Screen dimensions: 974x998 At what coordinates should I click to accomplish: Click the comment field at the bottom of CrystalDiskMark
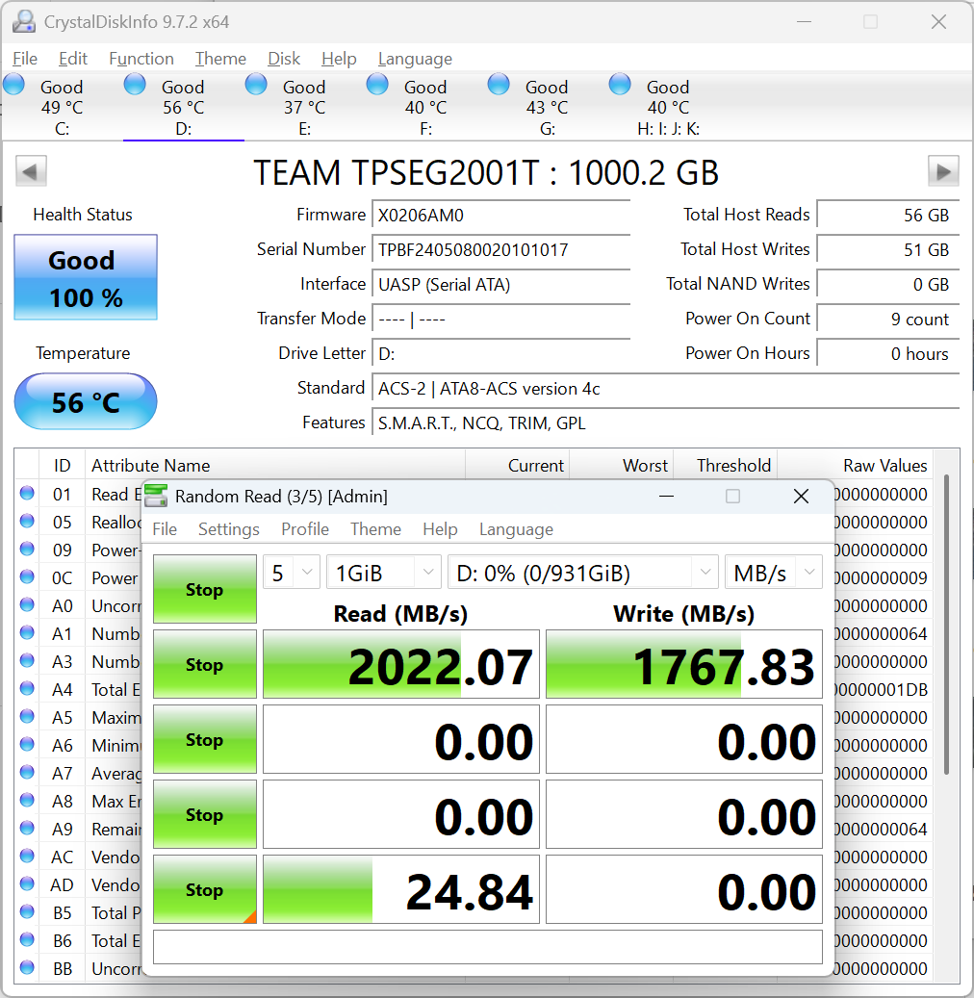coord(487,948)
